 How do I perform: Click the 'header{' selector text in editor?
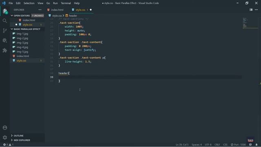[x=64, y=73]
